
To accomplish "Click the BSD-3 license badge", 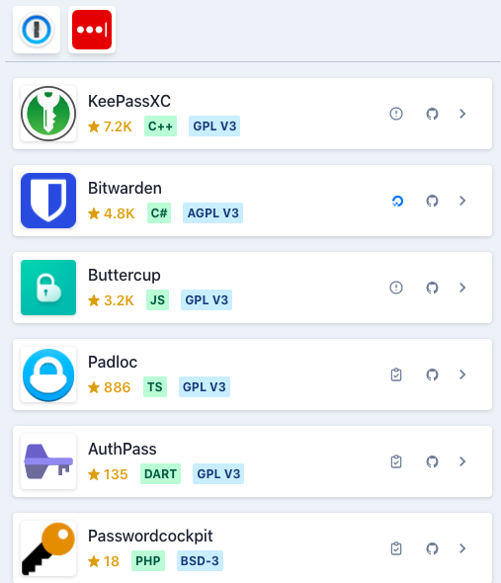I will pyautogui.click(x=200, y=560).
